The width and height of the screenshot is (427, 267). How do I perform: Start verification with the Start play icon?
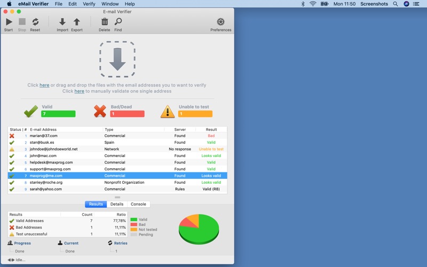point(9,22)
